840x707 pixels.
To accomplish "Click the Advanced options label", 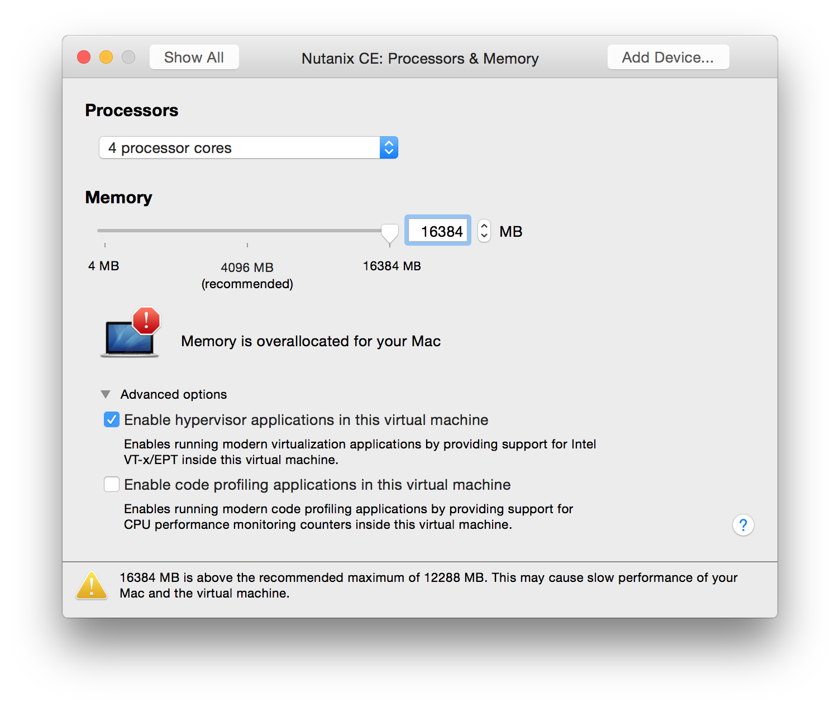I will (174, 394).
